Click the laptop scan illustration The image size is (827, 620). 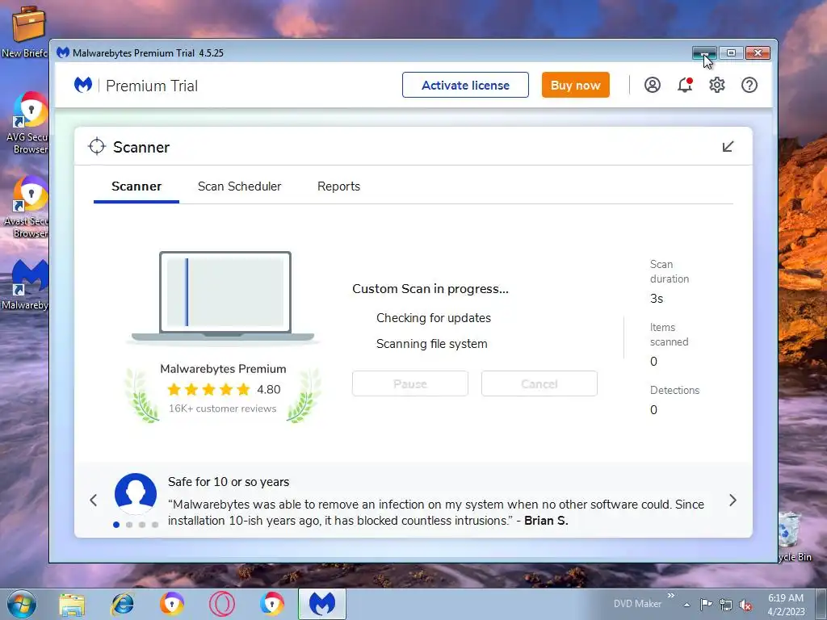[x=224, y=298]
